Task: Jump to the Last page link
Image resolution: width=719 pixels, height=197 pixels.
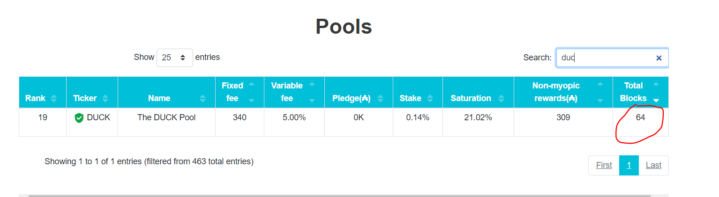Action: pyautogui.click(x=653, y=165)
